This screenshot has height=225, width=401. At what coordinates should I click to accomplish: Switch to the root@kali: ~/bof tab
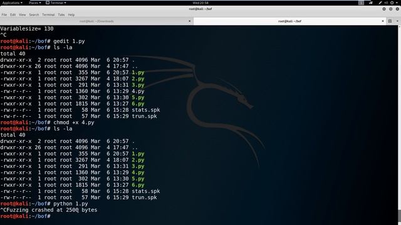pos(289,21)
